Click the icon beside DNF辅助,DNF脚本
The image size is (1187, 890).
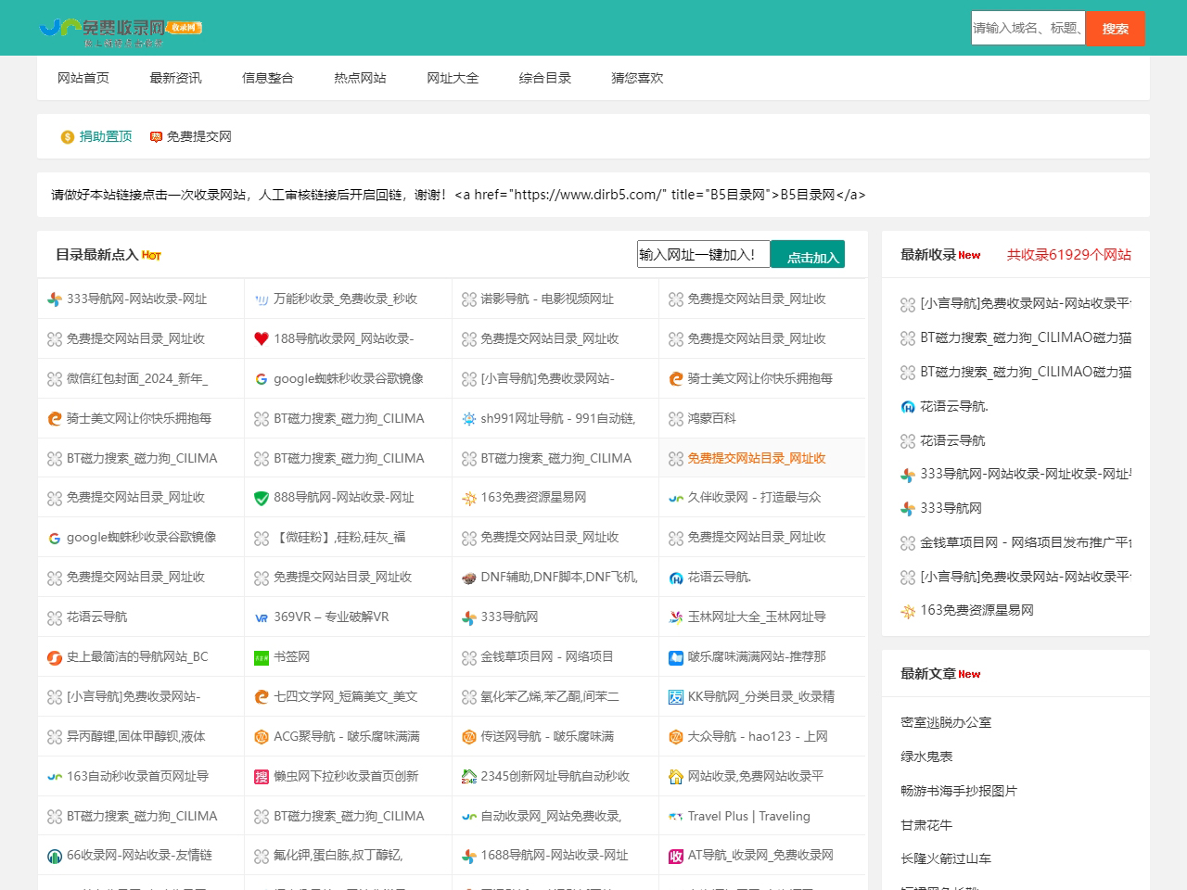point(469,578)
